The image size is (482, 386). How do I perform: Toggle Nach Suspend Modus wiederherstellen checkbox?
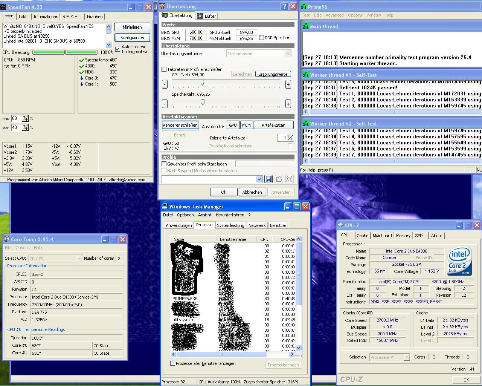coord(164,171)
